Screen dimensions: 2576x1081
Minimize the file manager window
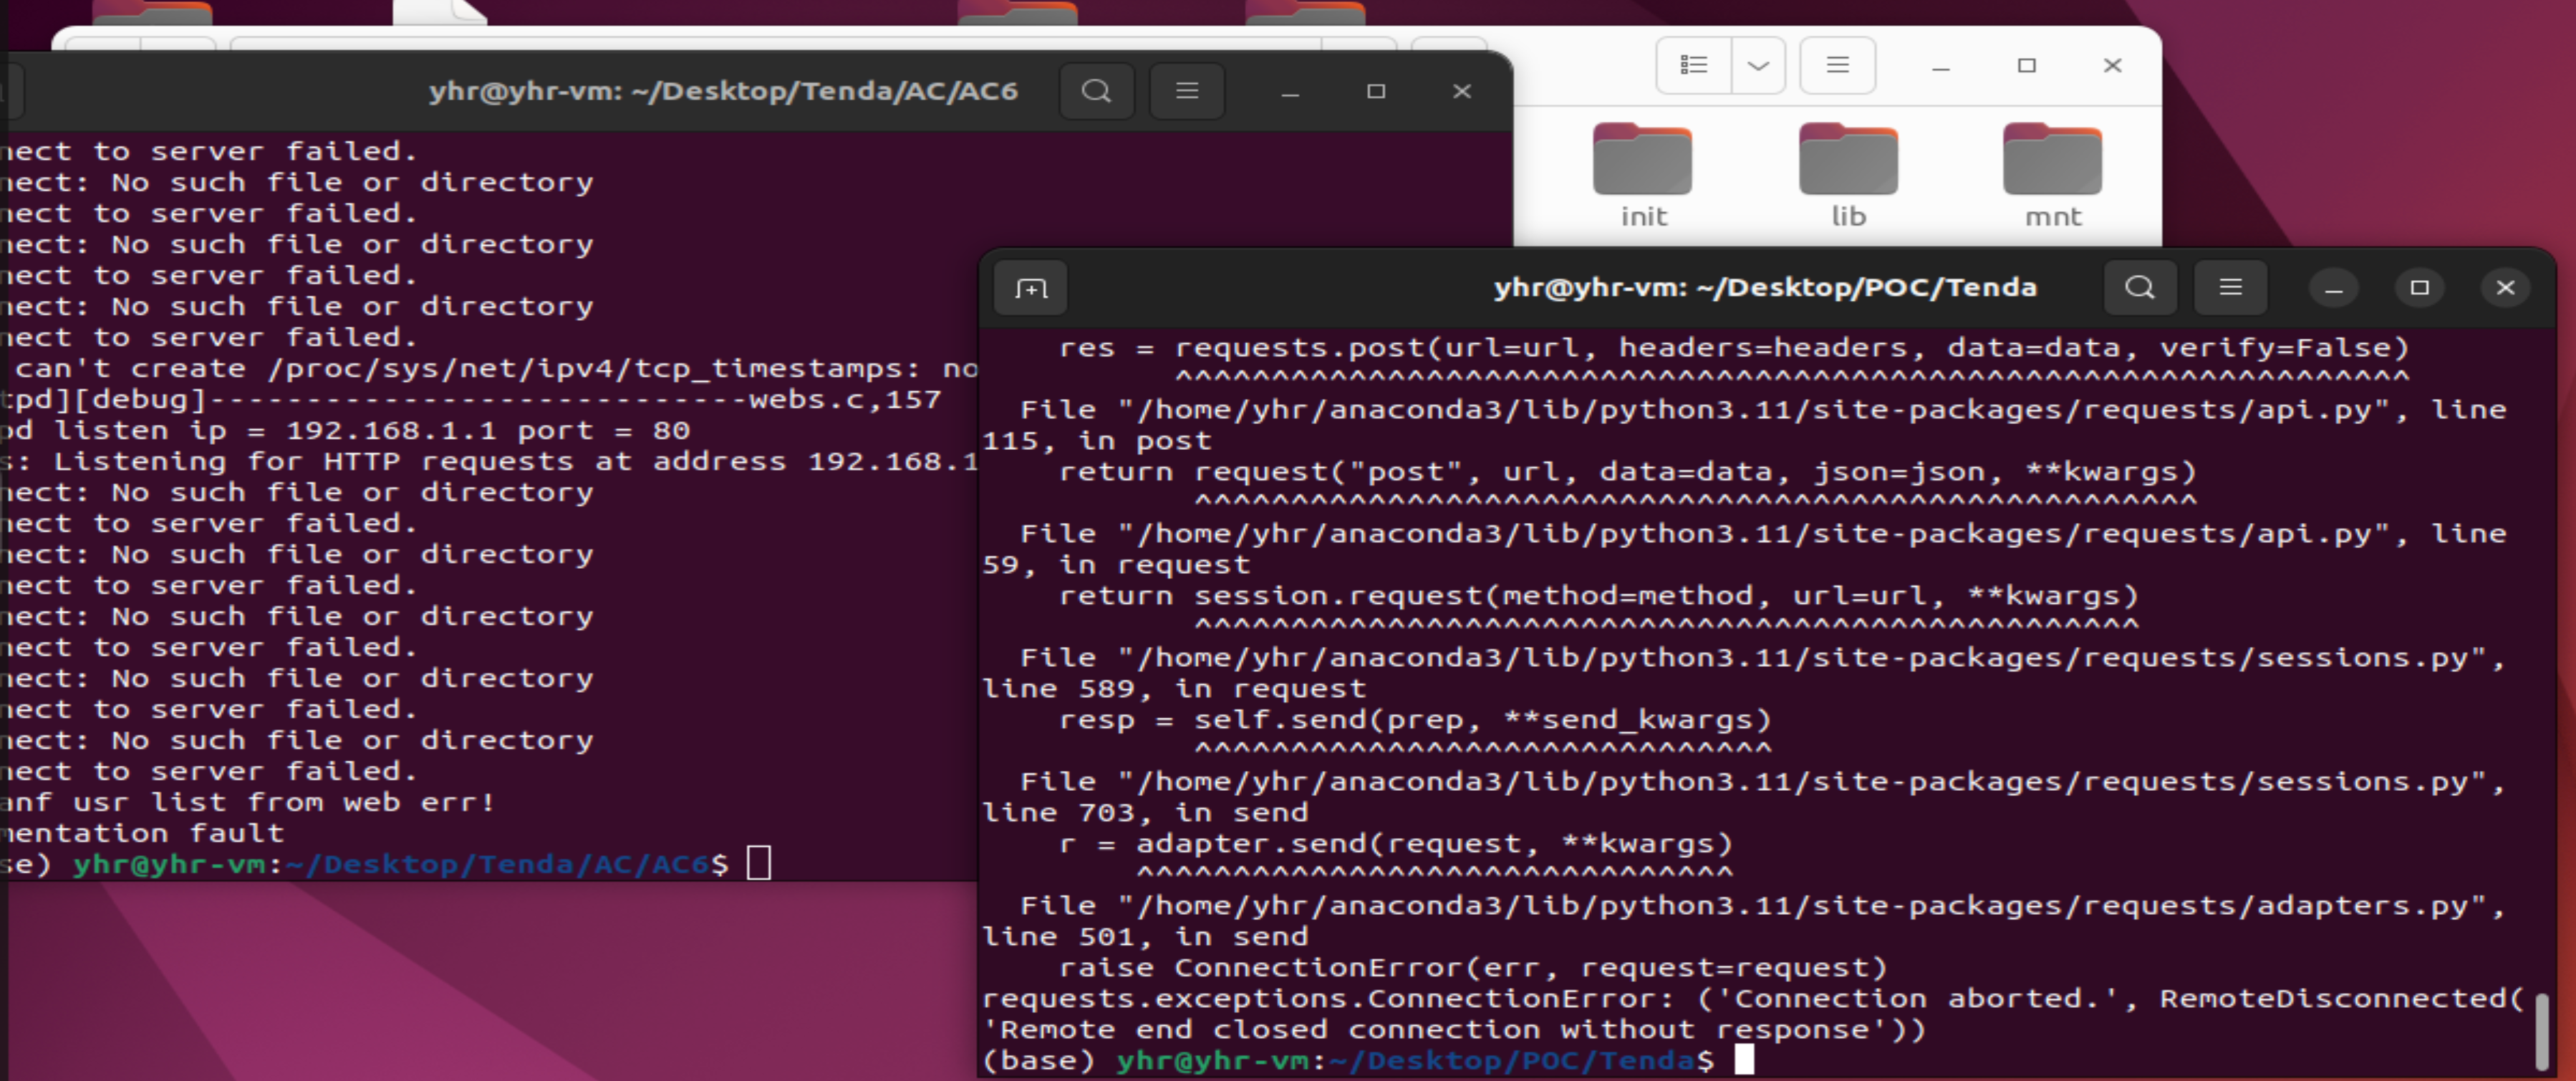click(x=1941, y=66)
